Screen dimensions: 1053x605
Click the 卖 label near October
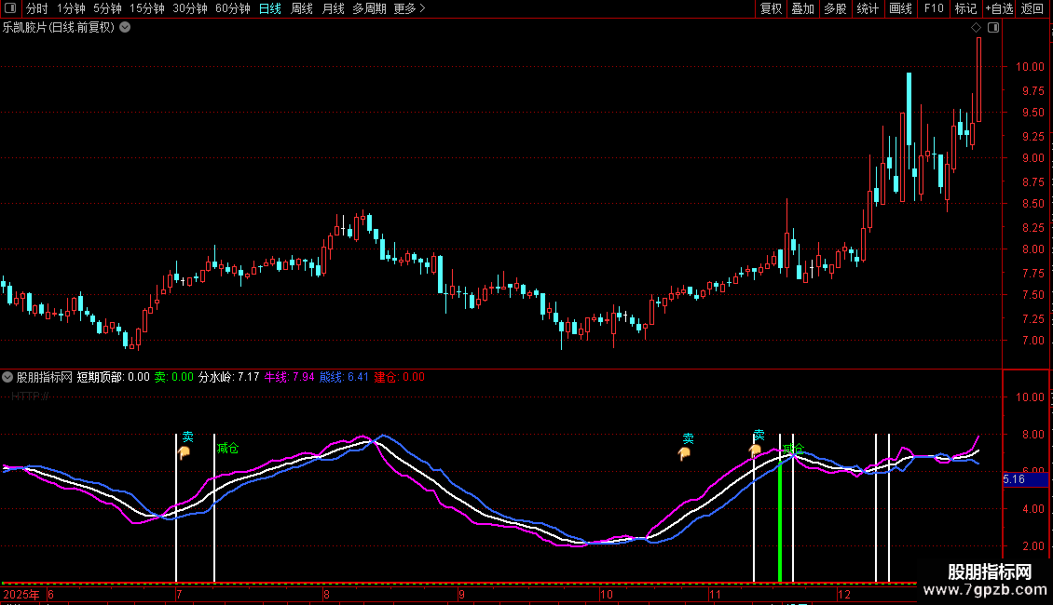coord(689,438)
